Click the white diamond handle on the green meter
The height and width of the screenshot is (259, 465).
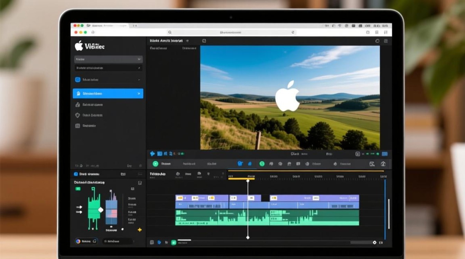101,210
